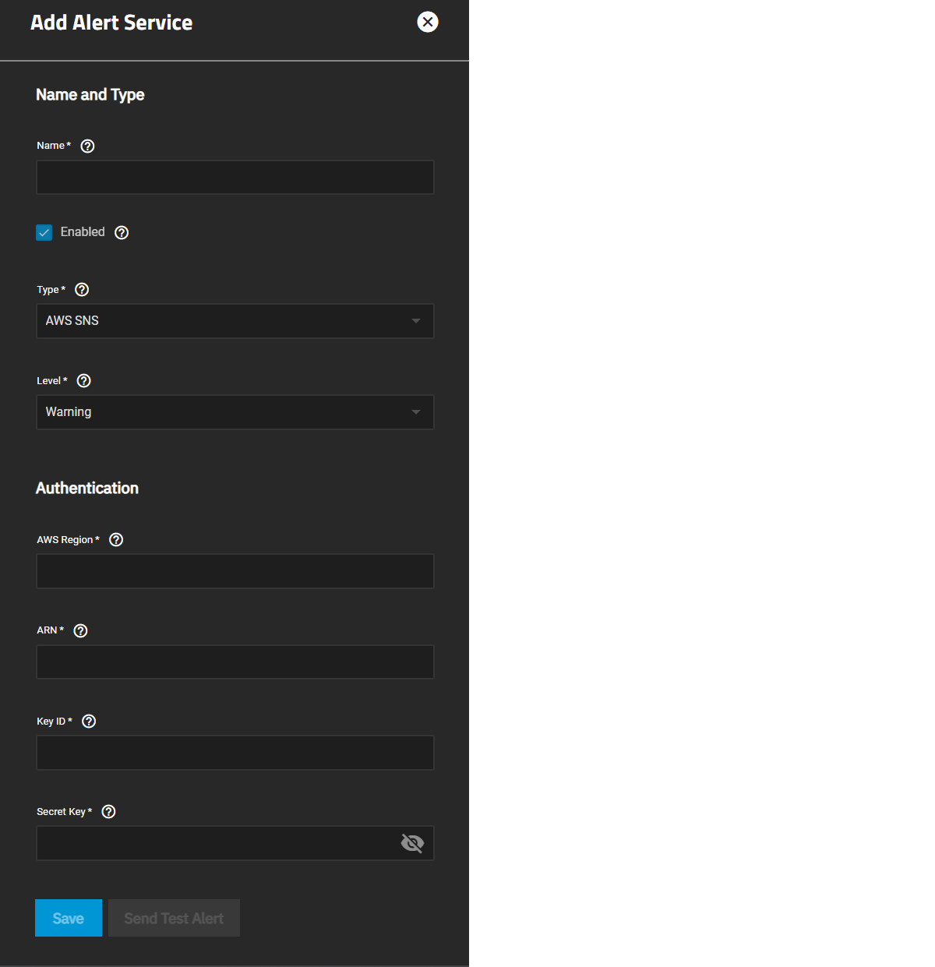Click the Save button
This screenshot has height=967, width=935.
point(69,918)
